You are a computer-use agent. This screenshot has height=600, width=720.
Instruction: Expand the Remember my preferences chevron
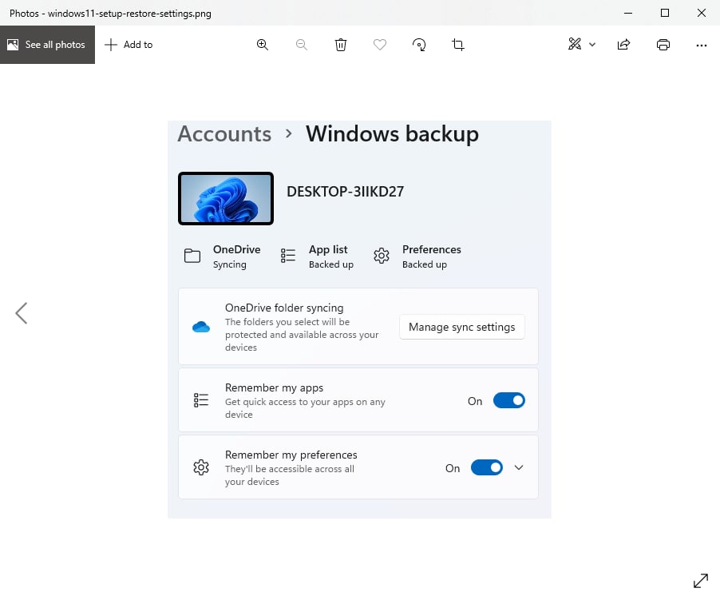519,467
